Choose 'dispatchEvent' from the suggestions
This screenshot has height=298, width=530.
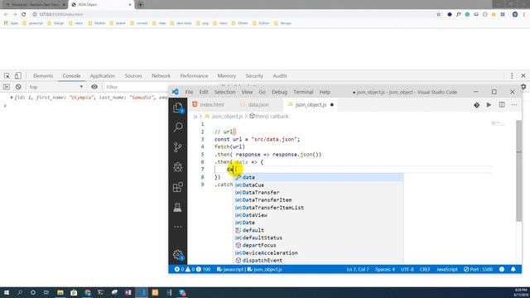tap(319, 261)
